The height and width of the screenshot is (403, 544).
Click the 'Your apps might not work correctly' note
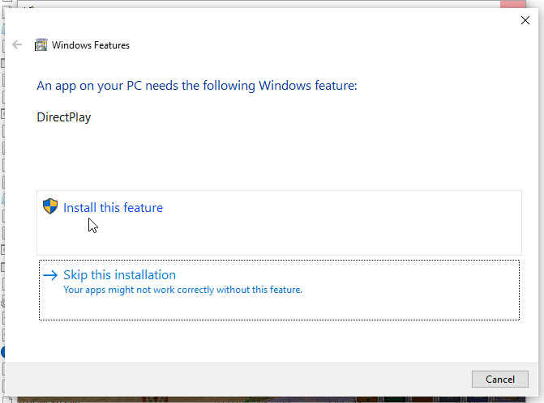[183, 290]
